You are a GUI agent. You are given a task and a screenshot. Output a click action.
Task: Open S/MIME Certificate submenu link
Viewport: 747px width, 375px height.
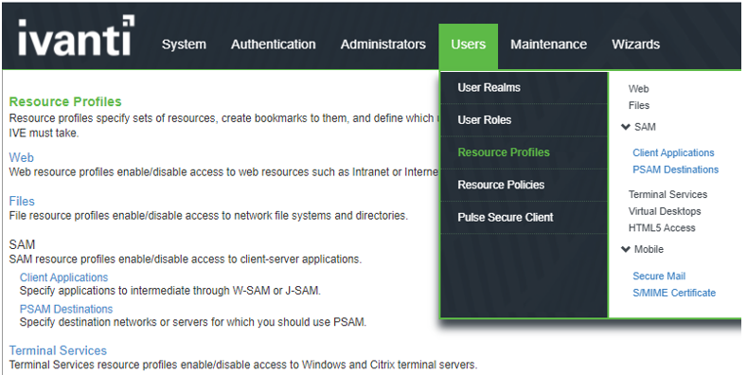pyautogui.click(x=674, y=293)
